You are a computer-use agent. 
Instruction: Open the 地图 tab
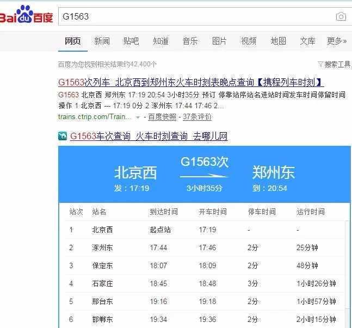pyautogui.click(x=279, y=41)
